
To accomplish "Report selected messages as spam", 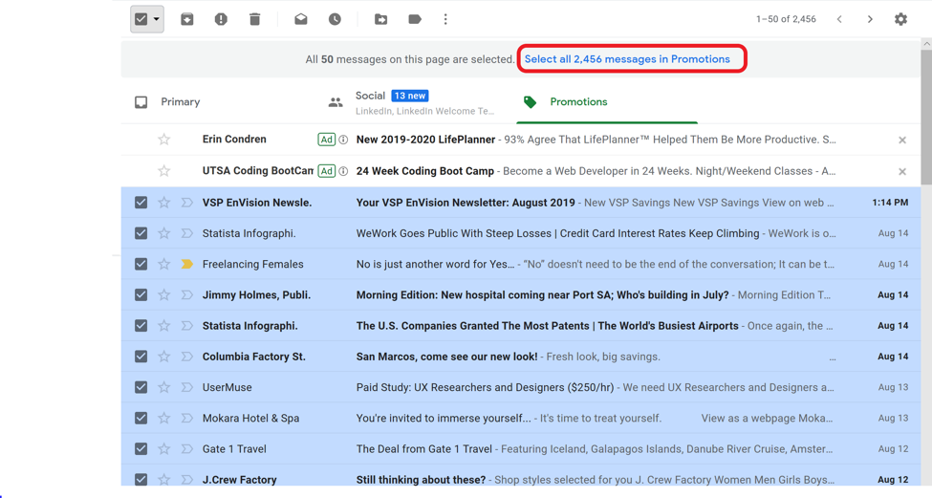I will [x=221, y=19].
